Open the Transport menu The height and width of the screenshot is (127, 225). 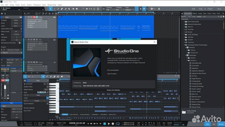tap(37, 5)
